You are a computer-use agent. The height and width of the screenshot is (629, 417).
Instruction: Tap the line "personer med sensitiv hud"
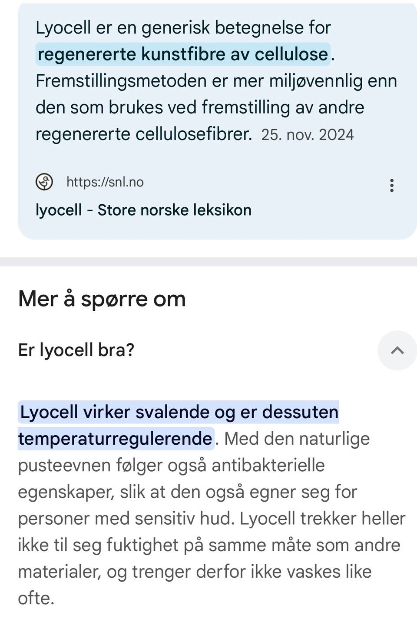[x=126, y=519]
